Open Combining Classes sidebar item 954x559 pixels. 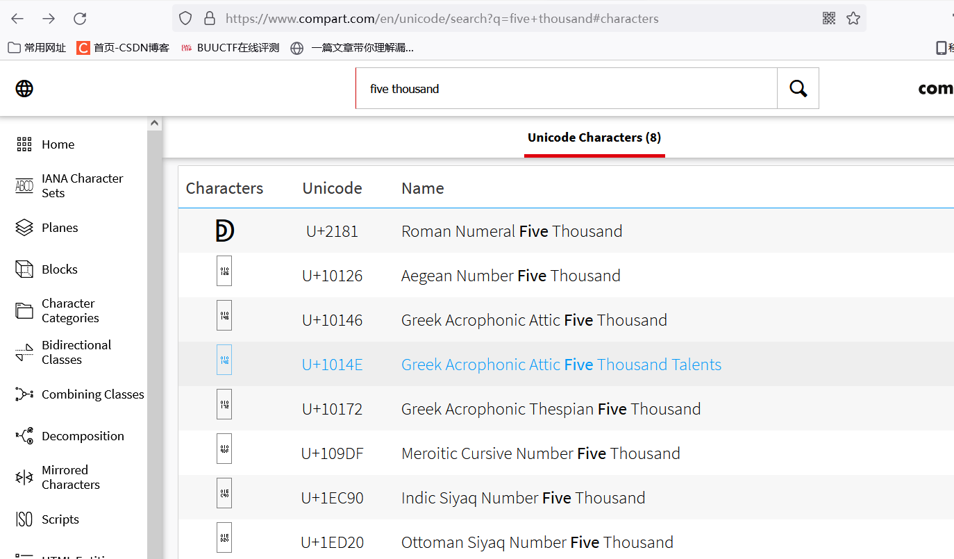(x=93, y=394)
